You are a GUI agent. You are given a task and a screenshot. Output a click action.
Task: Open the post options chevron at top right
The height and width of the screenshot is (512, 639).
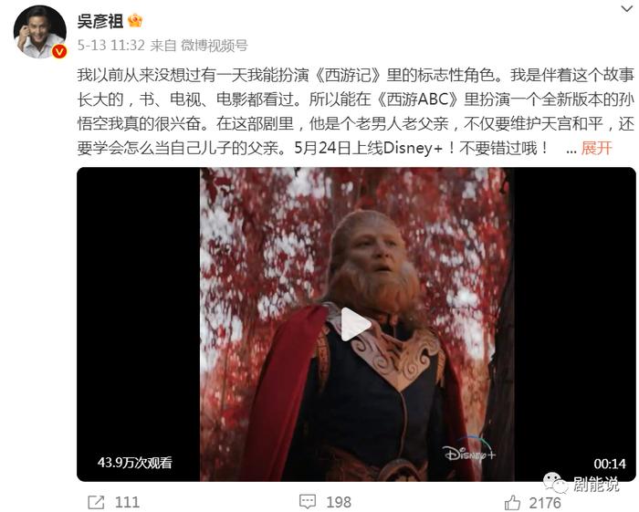click(x=626, y=8)
